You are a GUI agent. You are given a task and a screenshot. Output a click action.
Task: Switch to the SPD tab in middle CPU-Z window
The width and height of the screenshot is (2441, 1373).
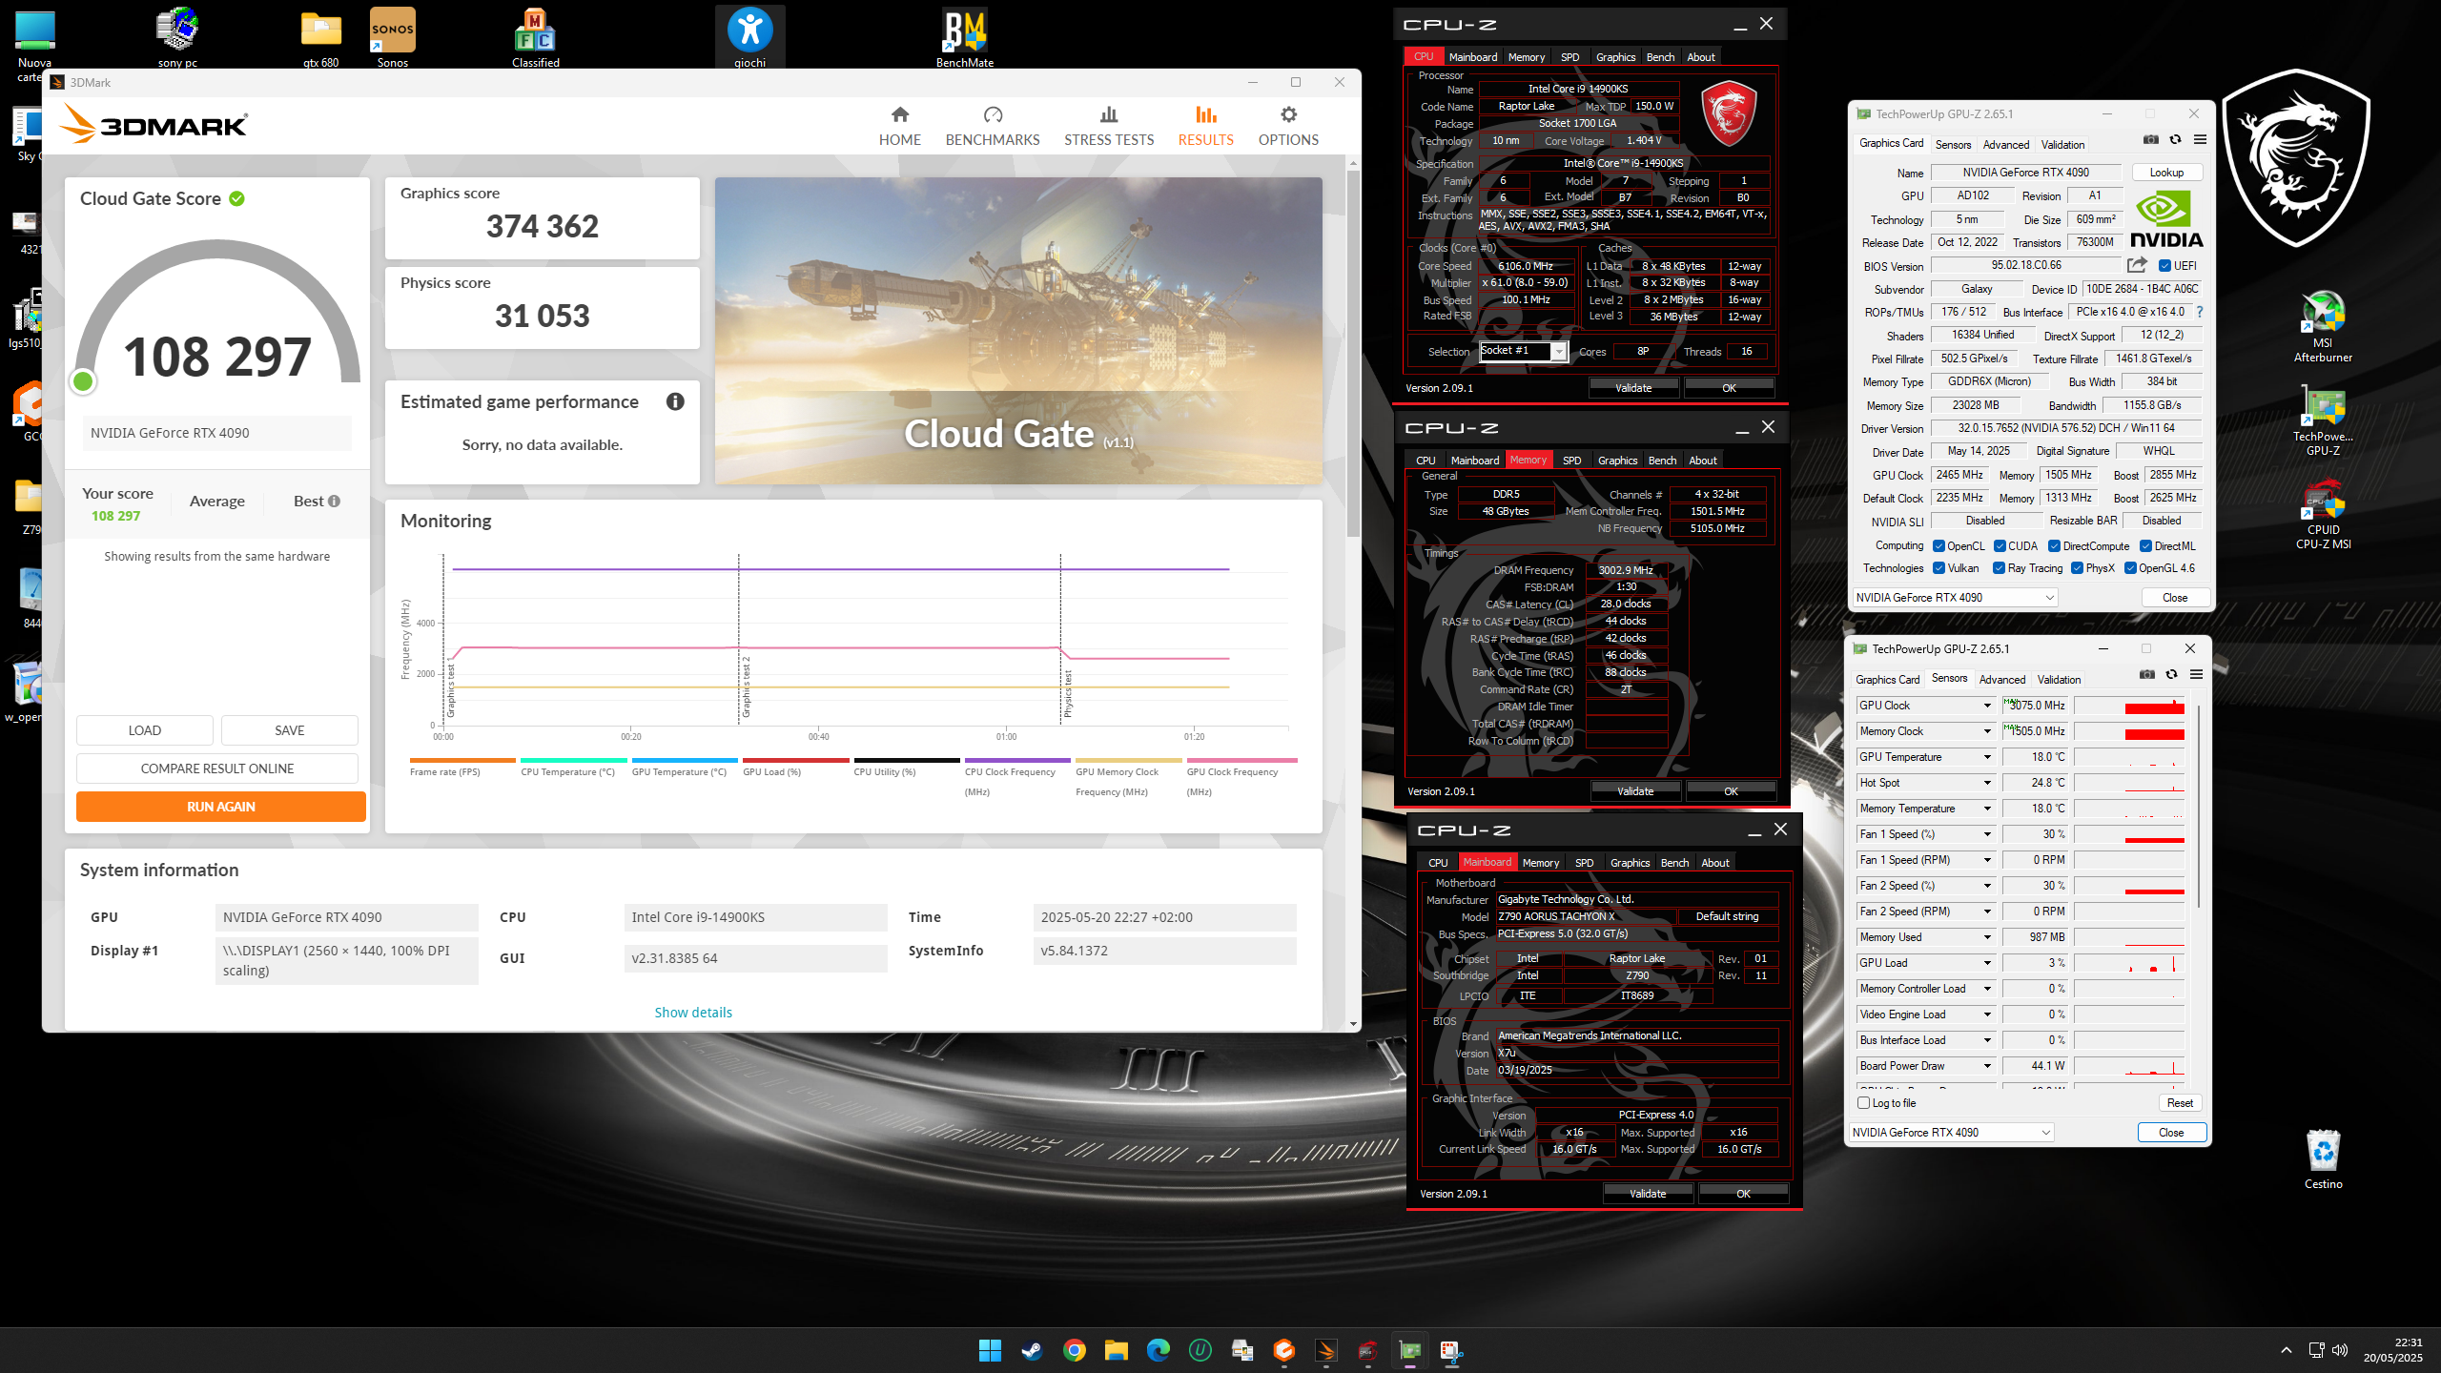(1571, 461)
